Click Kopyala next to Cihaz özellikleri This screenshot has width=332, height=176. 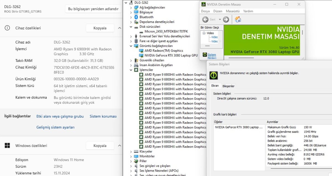pos(100,28)
